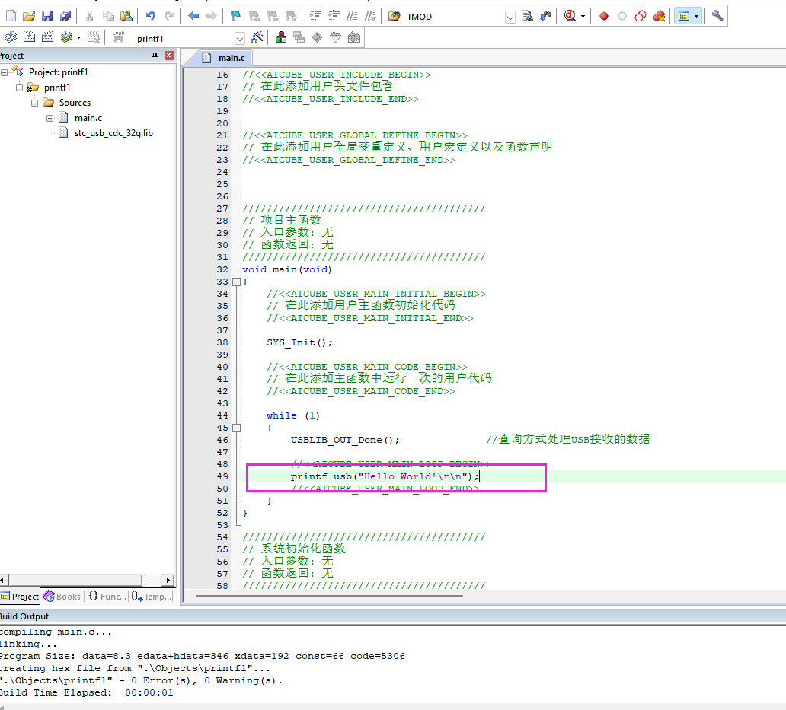Switch to the Books tab
The height and width of the screenshot is (710, 786).
62,597
